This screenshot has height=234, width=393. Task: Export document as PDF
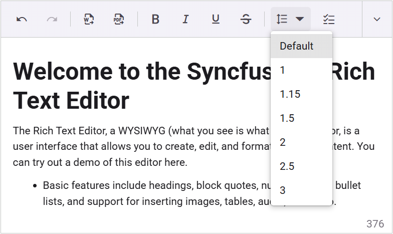click(119, 20)
